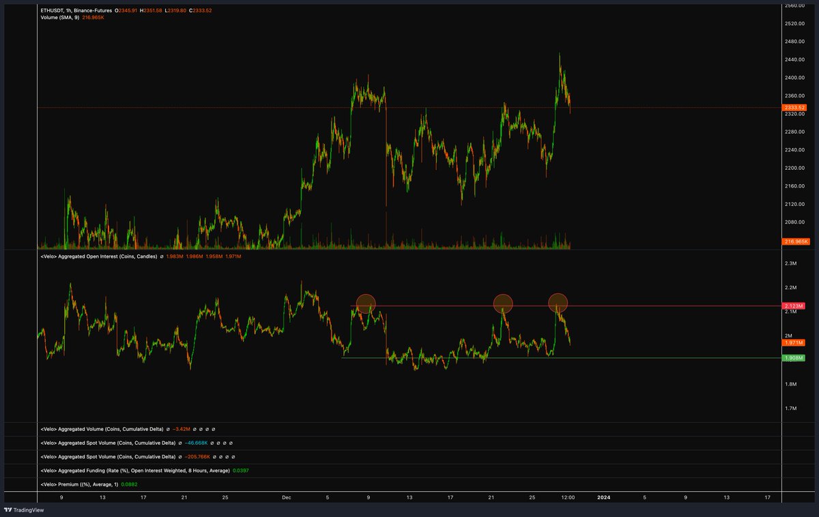This screenshot has width=819, height=517.
Task: Click the 216.965K volume SMA value in legend
Action: coord(94,17)
